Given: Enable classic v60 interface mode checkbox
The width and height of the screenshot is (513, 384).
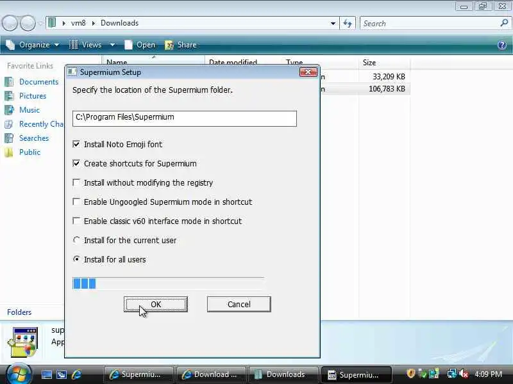Looking at the screenshot, I should [76, 221].
